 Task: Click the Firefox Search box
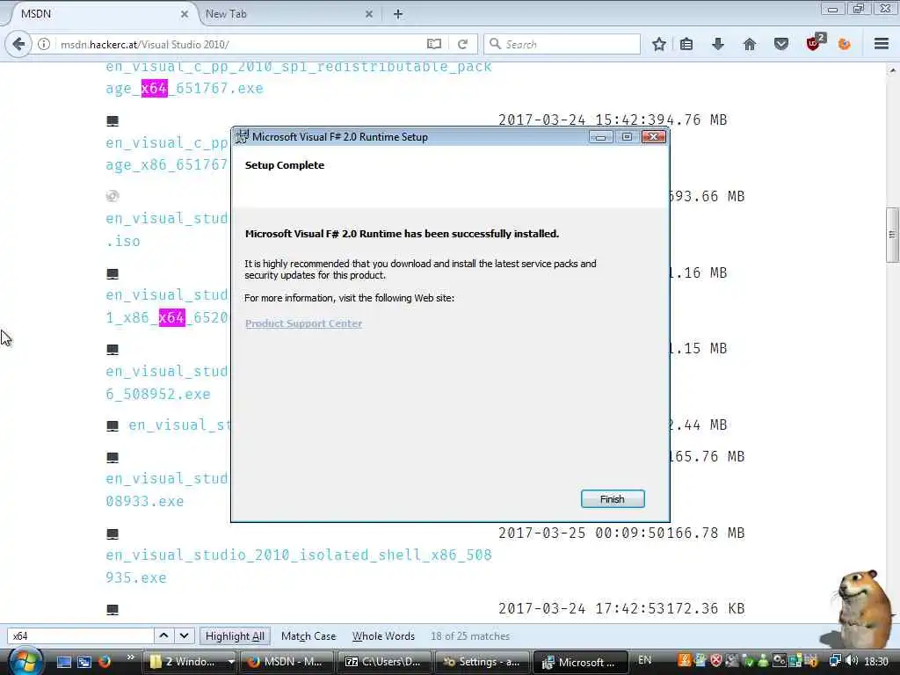(562, 44)
